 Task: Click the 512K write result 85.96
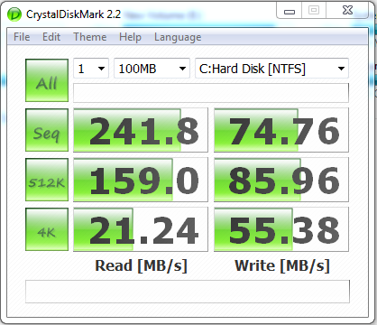[281, 180]
